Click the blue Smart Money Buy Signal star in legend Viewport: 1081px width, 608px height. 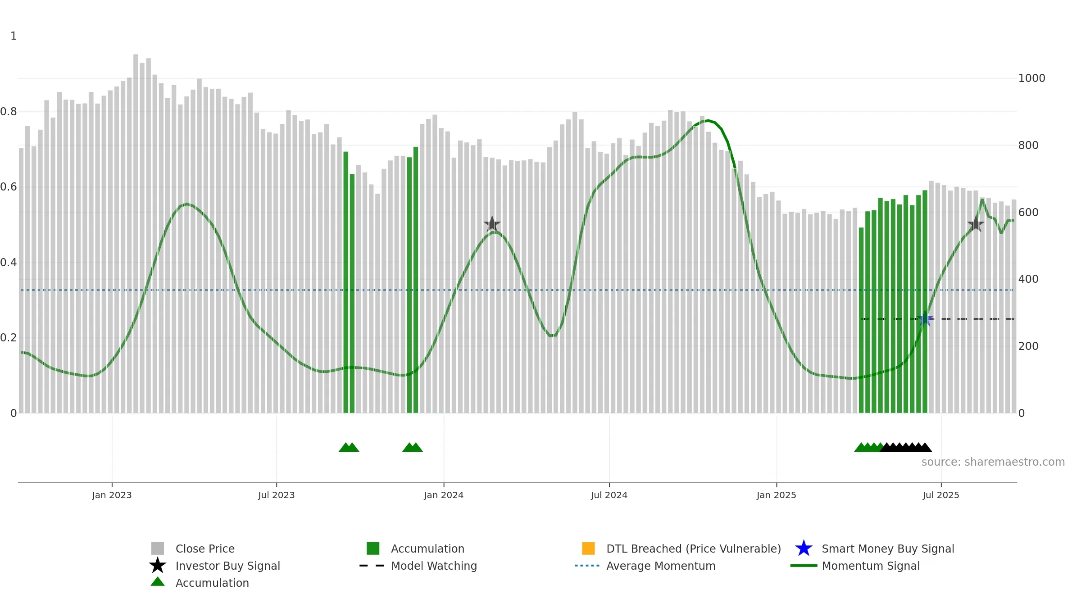click(x=804, y=549)
